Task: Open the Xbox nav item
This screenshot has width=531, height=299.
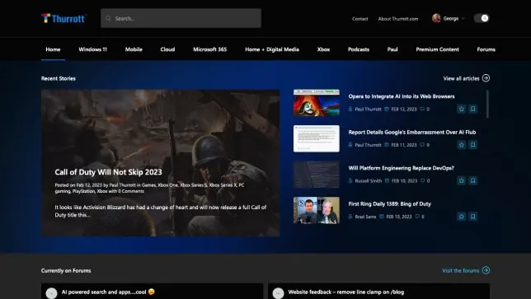Action: click(x=323, y=49)
